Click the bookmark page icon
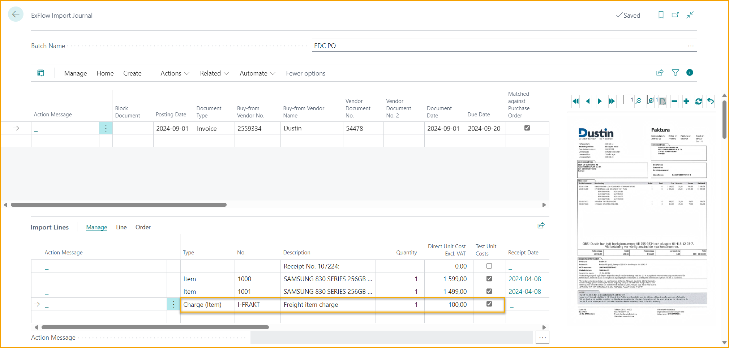729x348 pixels. pyautogui.click(x=661, y=15)
